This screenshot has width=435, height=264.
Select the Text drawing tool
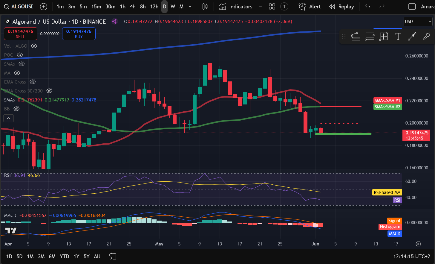(398, 37)
